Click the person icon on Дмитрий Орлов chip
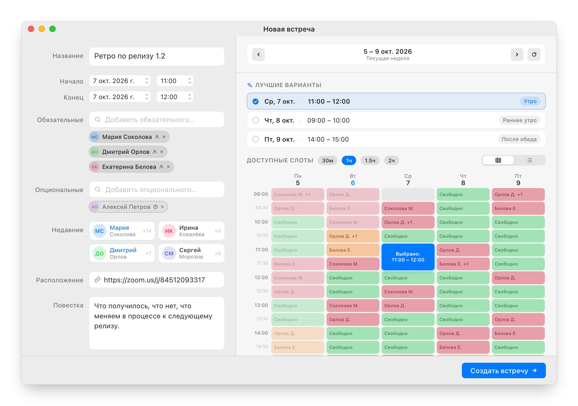Viewport: 578px width, 406px height. (155, 152)
